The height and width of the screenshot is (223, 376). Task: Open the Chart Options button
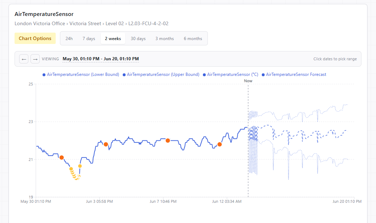tap(35, 38)
